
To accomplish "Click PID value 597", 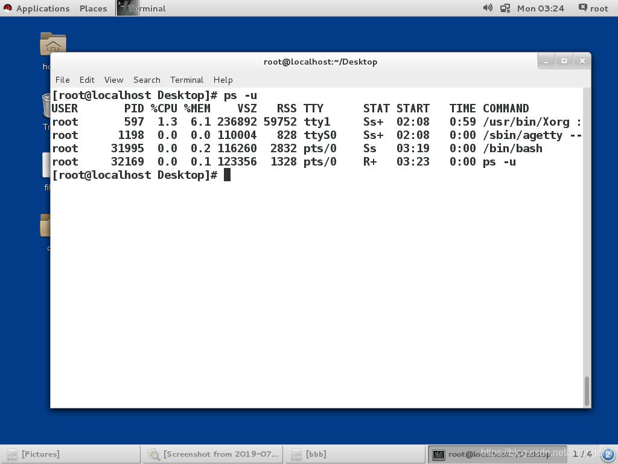I will coord(134,122).
